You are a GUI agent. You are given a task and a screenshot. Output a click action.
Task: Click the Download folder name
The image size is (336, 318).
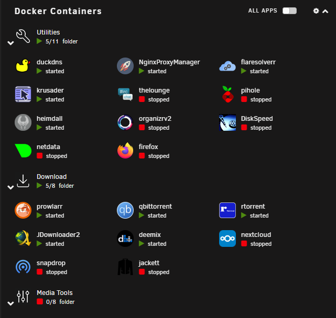pos(52,177)
